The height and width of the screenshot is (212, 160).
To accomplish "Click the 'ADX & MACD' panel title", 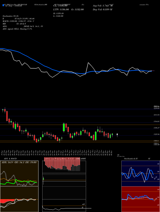I will point(10,159).
